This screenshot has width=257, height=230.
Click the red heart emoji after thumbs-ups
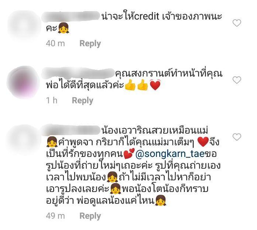coord(155,85)
